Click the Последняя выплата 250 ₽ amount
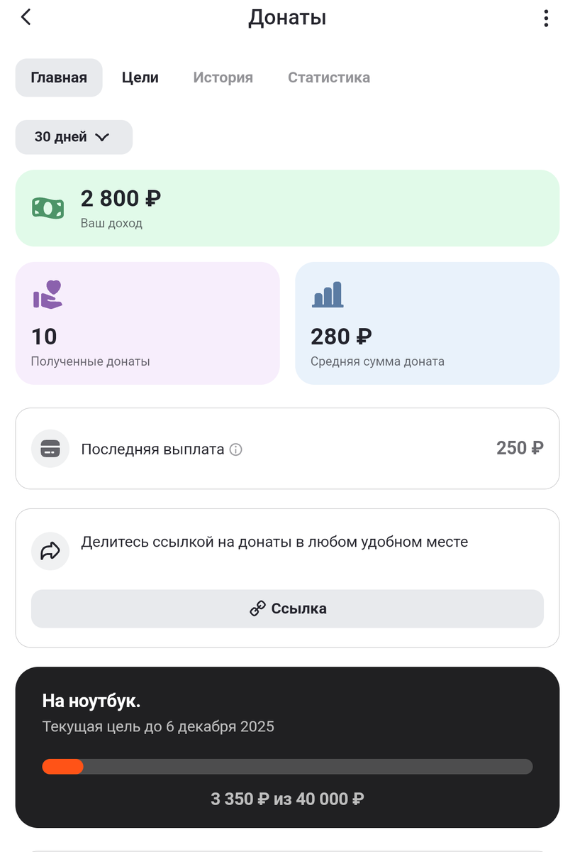 pyautogui.click(x=520, y=449)
